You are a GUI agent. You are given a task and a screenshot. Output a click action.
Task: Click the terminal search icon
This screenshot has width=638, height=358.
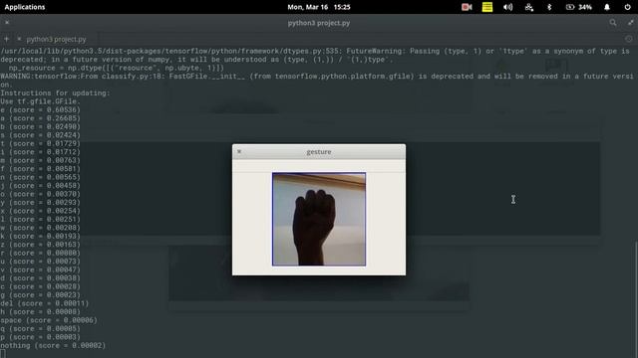pos(613,23)
